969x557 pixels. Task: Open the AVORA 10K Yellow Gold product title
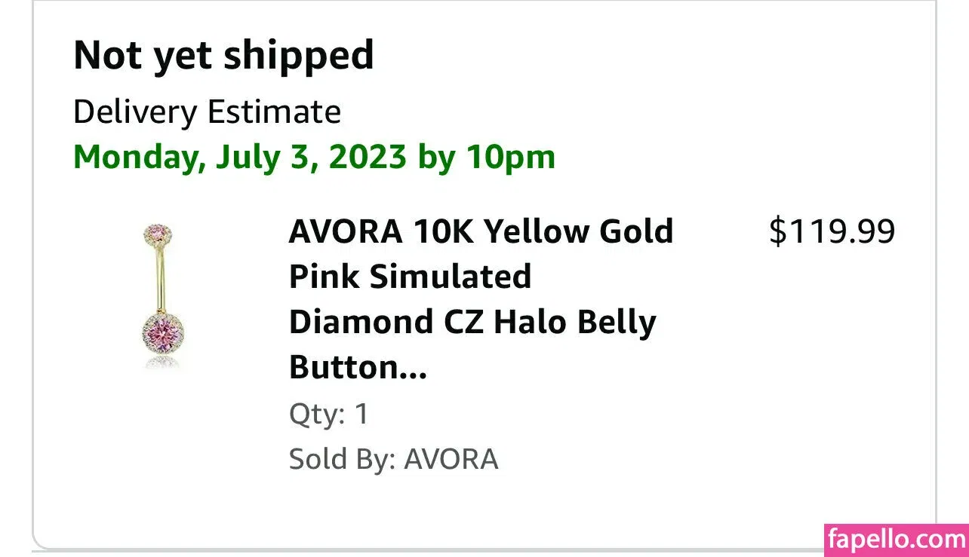coord(480,231)
